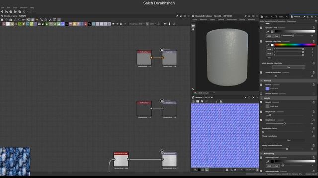
Task: Collapse the Anisotropy section
Action: pyautogui.click(x=262, y=154)
